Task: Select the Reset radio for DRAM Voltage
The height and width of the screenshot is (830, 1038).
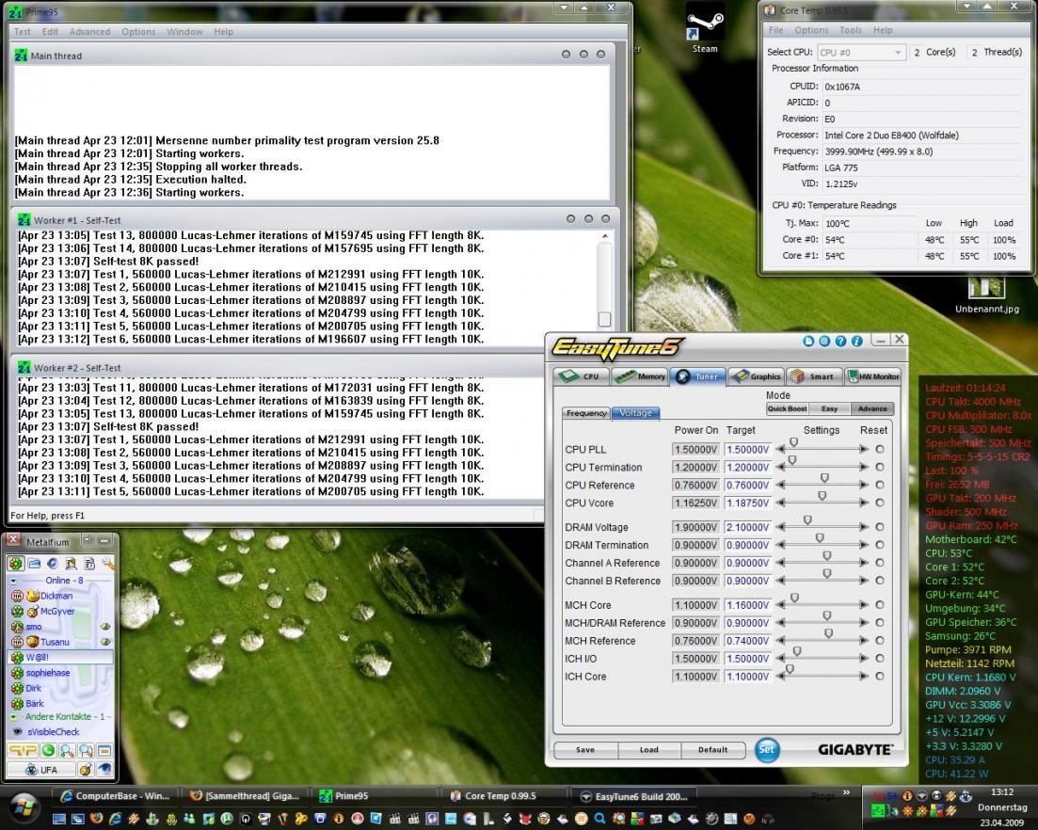Action: [x=879, y=527]
